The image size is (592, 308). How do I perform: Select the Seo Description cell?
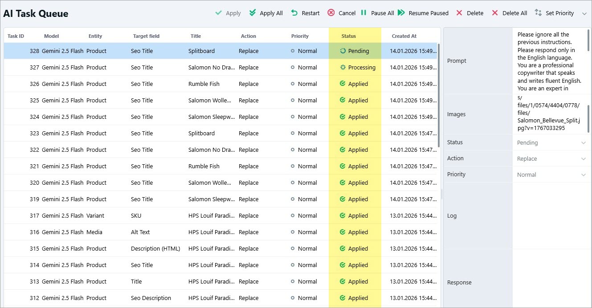(151, 298)
